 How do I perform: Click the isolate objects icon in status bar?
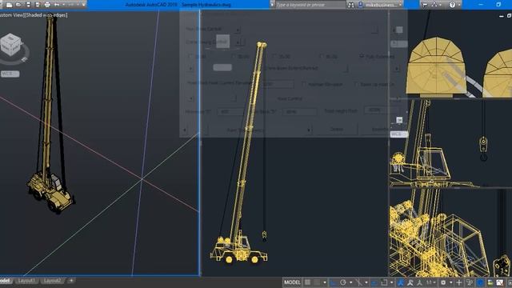click(x=470, y=282)
